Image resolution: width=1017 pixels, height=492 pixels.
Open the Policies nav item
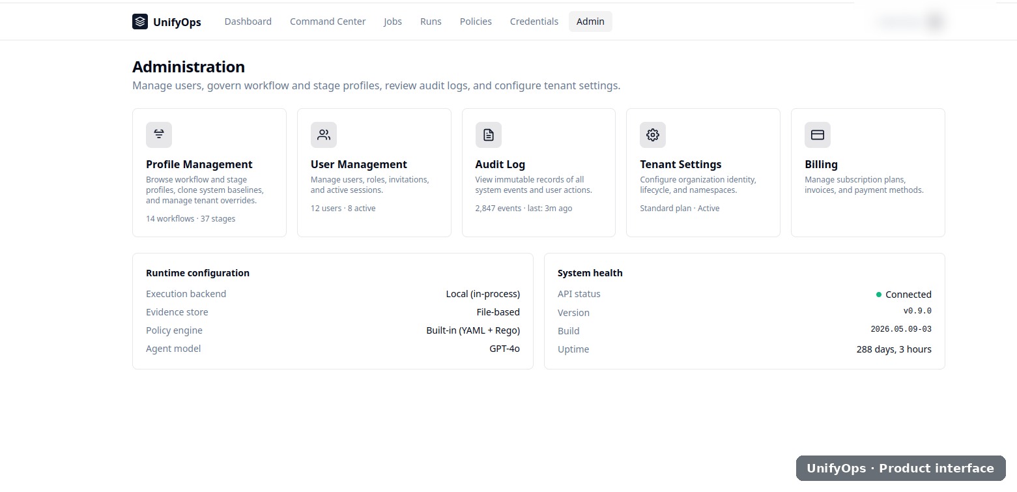[476, 22]
